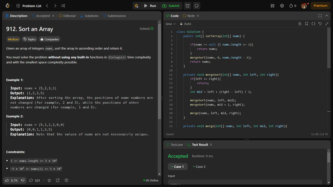This screenshot has width=333, height=187.
Task: Star the problem as favorite
Action: pos(49,180)
